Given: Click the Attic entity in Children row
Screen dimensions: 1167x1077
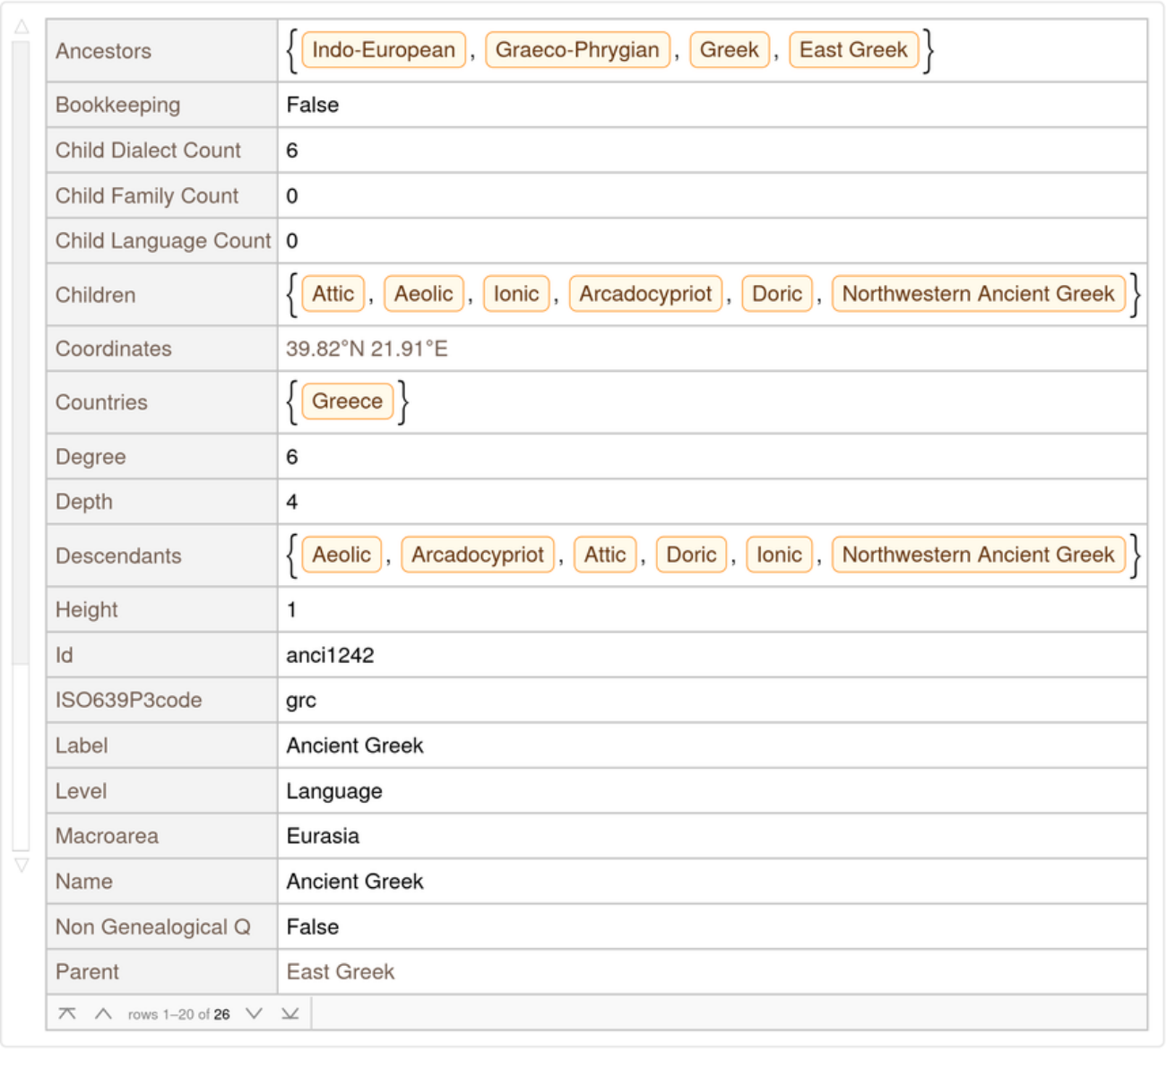Looking at the screenshot, I should tap(333, 294).
